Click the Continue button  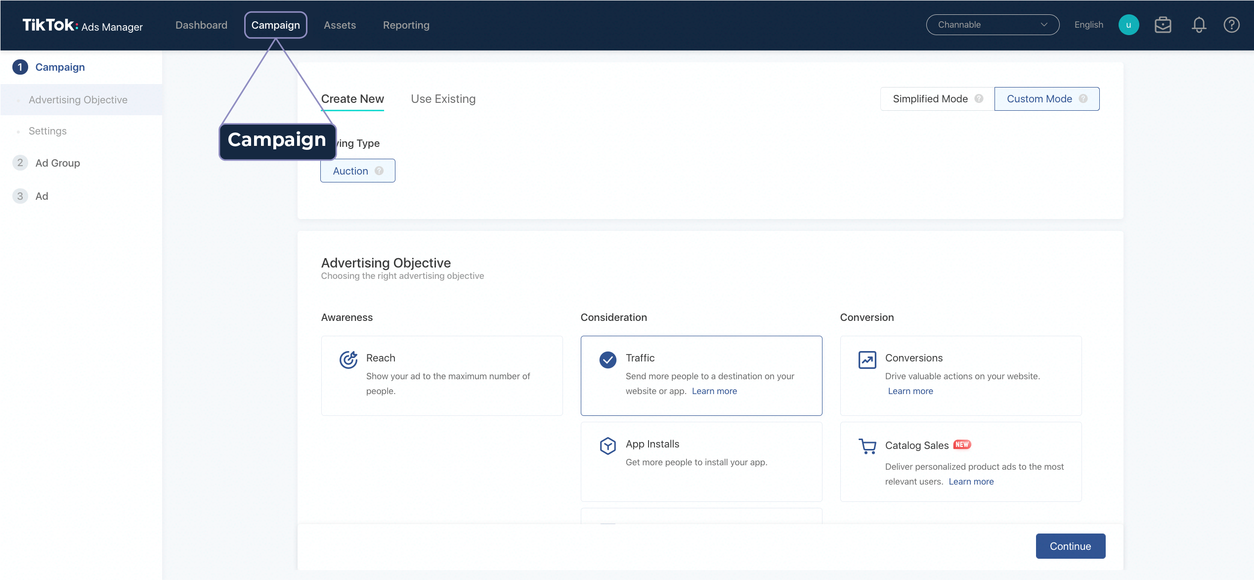click(x=1070, y=546)
